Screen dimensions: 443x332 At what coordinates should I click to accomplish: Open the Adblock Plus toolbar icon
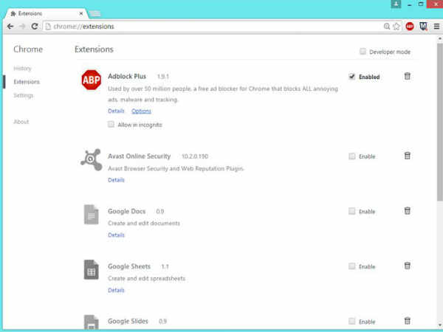[x=410, y=27]
